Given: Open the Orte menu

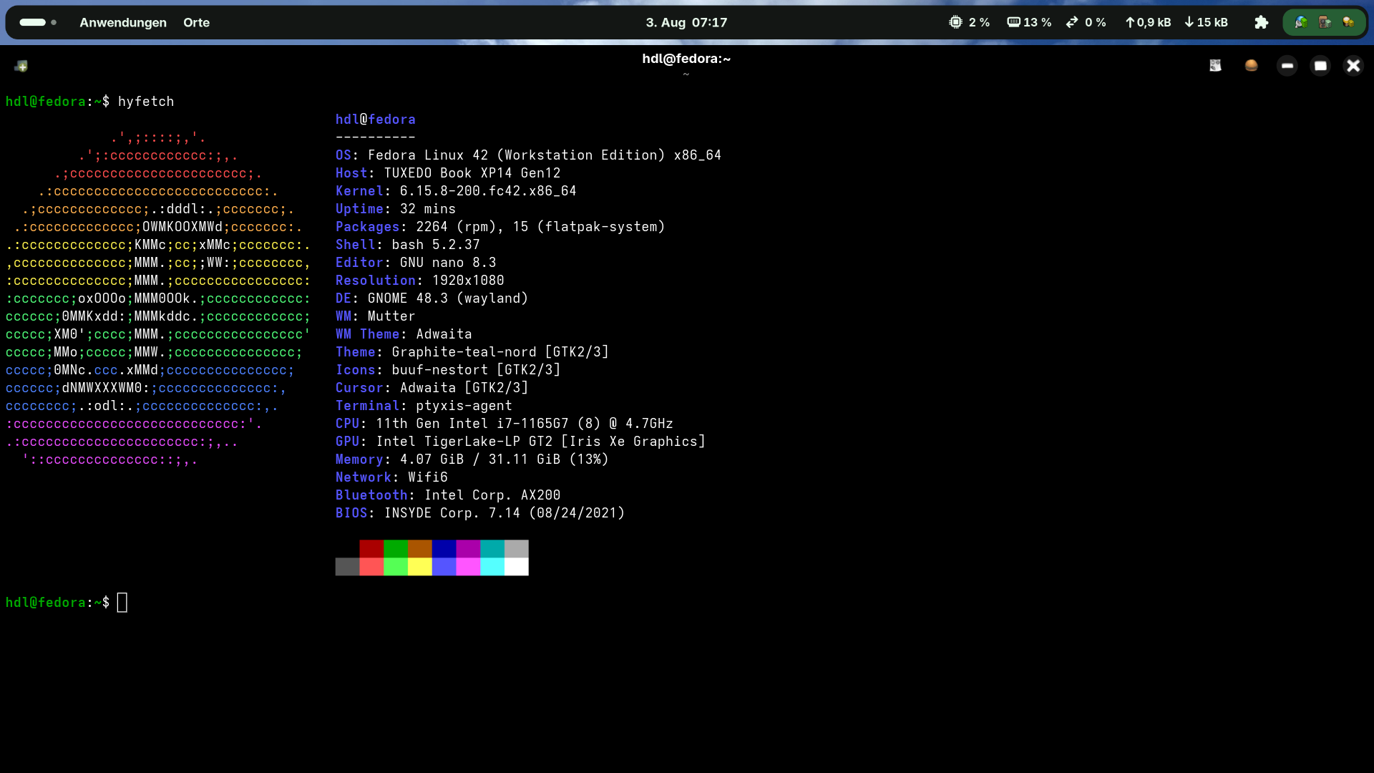Looking at the screenshot, I should pyautogui.click(x=196, y=22).
